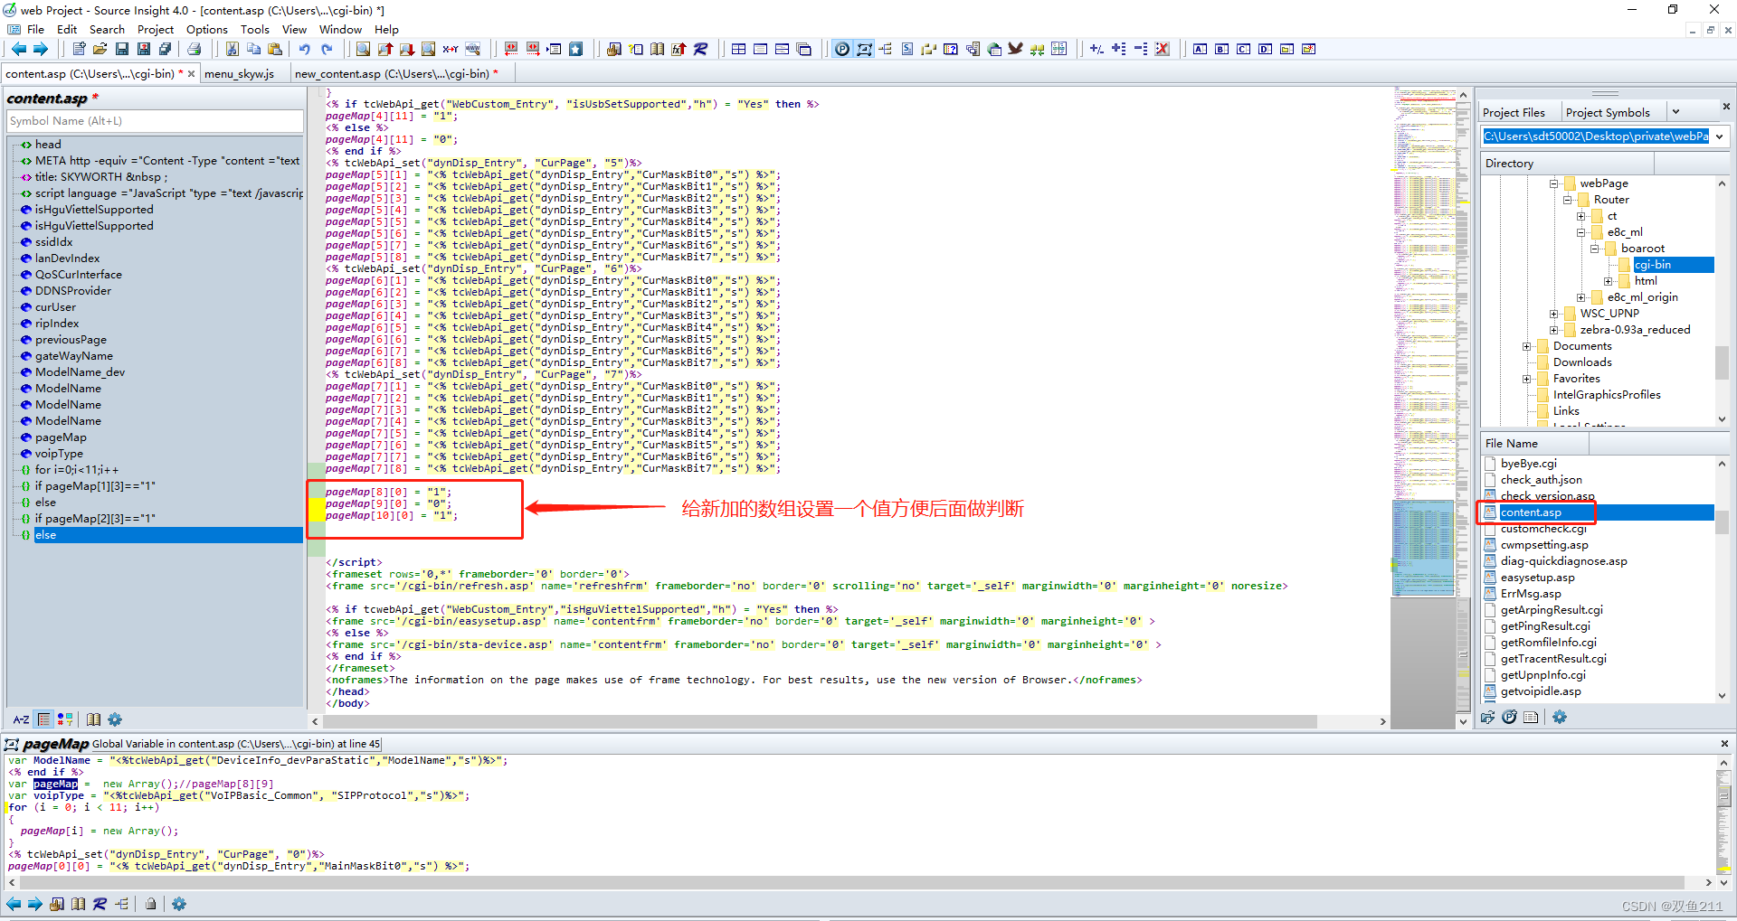Open the project panel tabs chevron dropdown
This screenshot has width=1737, height=921.
click(x=1675, y=112)
